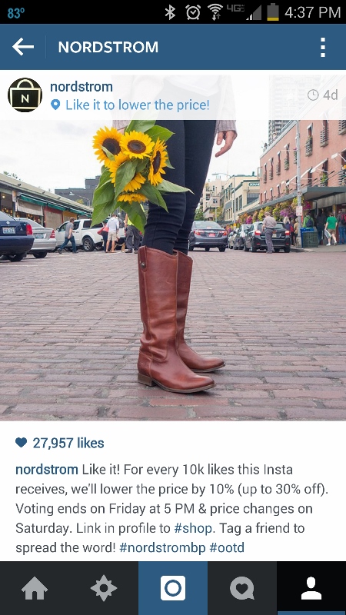The width and height of the screenshot is (346, 615).
Task: View the 27,957 likes list
Action: (x=68, y=443)
